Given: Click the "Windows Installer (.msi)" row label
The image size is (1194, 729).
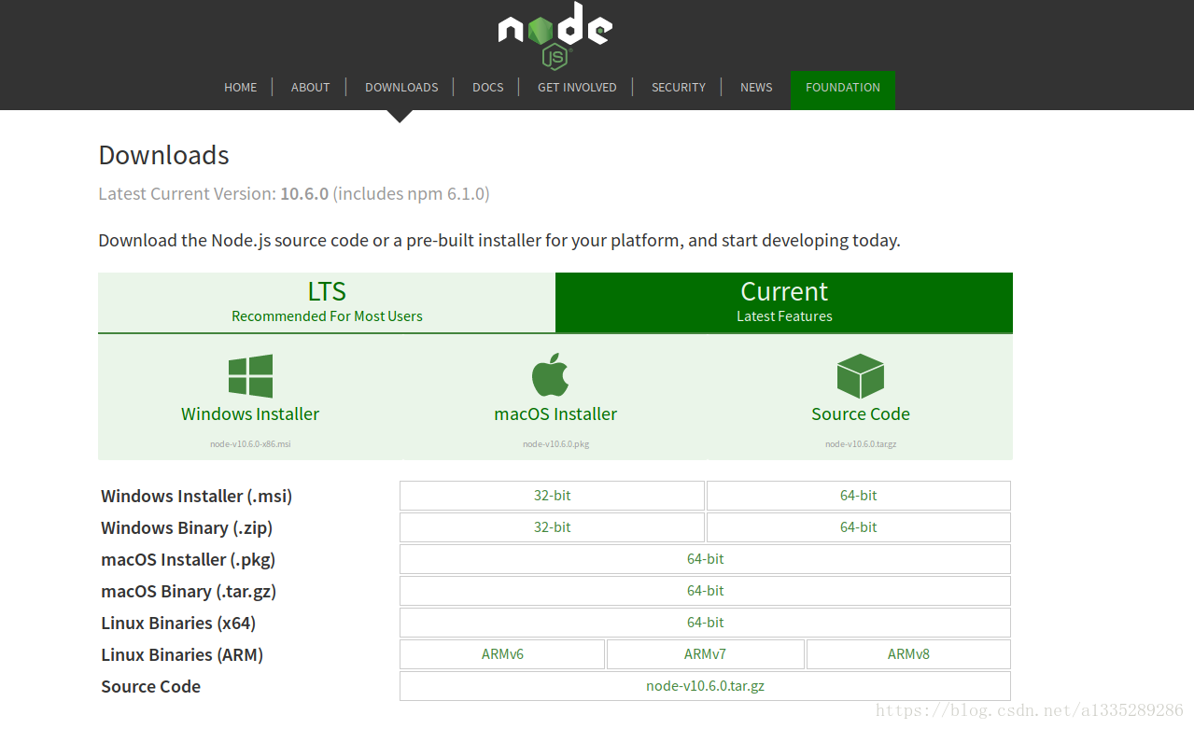Looking at the screenshot, I should tap(197, 497).
